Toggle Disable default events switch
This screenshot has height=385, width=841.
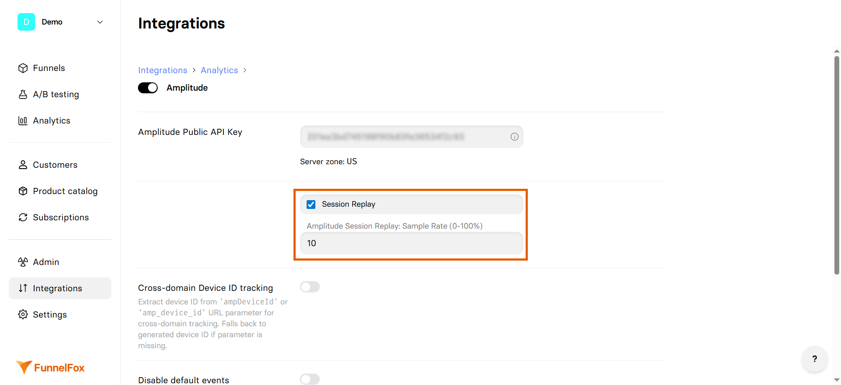[310, 379]
